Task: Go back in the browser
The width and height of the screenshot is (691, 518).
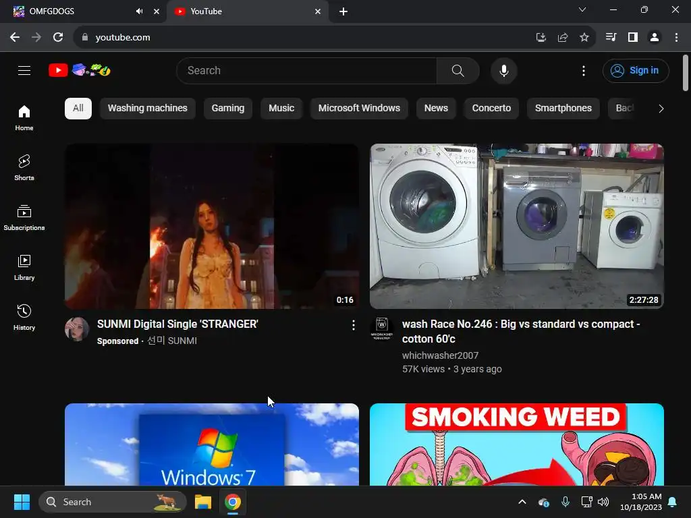Action: click(x=15, y=38)
